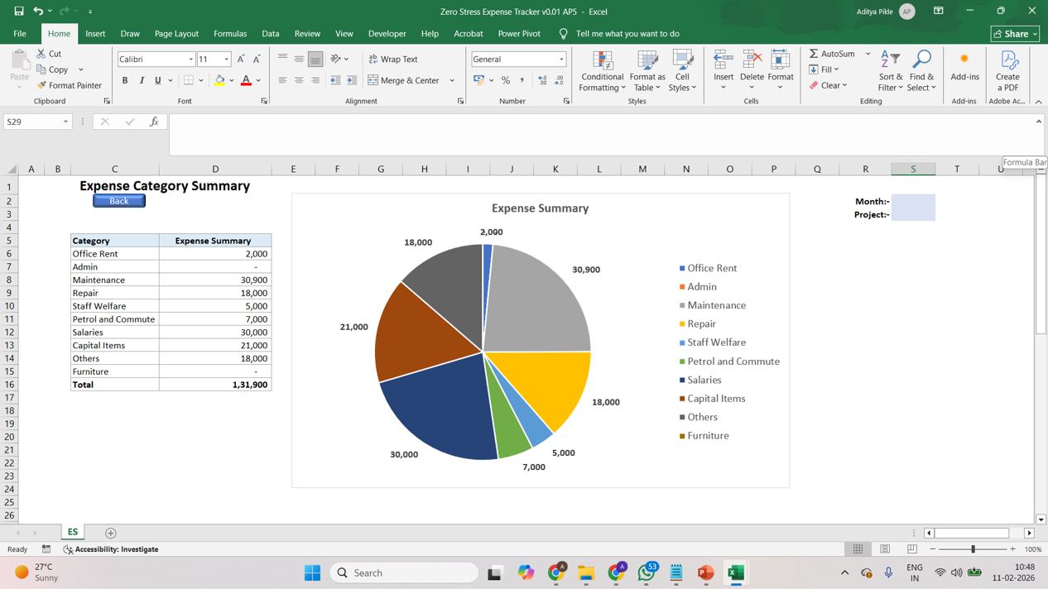The image size is (1048, 589).
Task: Click the Name Box showing S29
Action: [31, 122]
